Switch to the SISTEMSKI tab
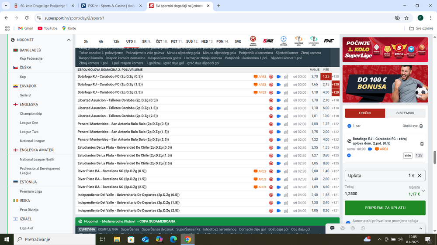437x245 pixels. [x=405, y=113]
